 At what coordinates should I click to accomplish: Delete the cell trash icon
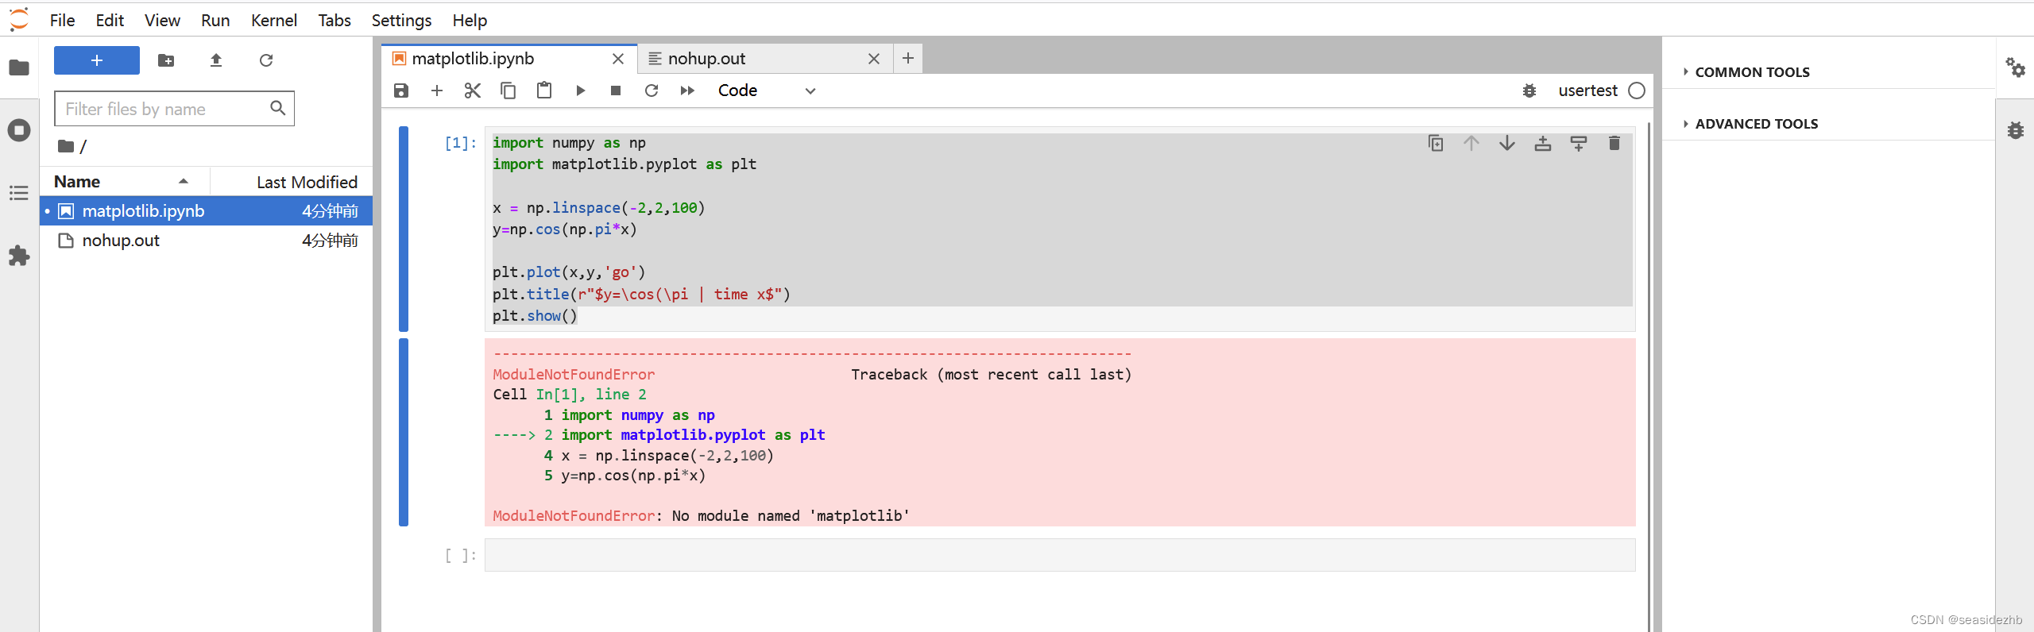pos(1614,143)
